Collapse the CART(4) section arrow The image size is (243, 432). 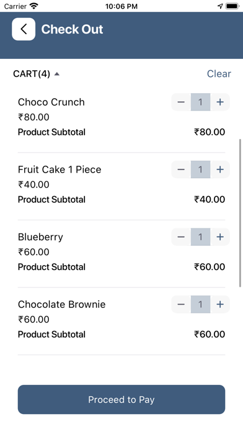56,74
